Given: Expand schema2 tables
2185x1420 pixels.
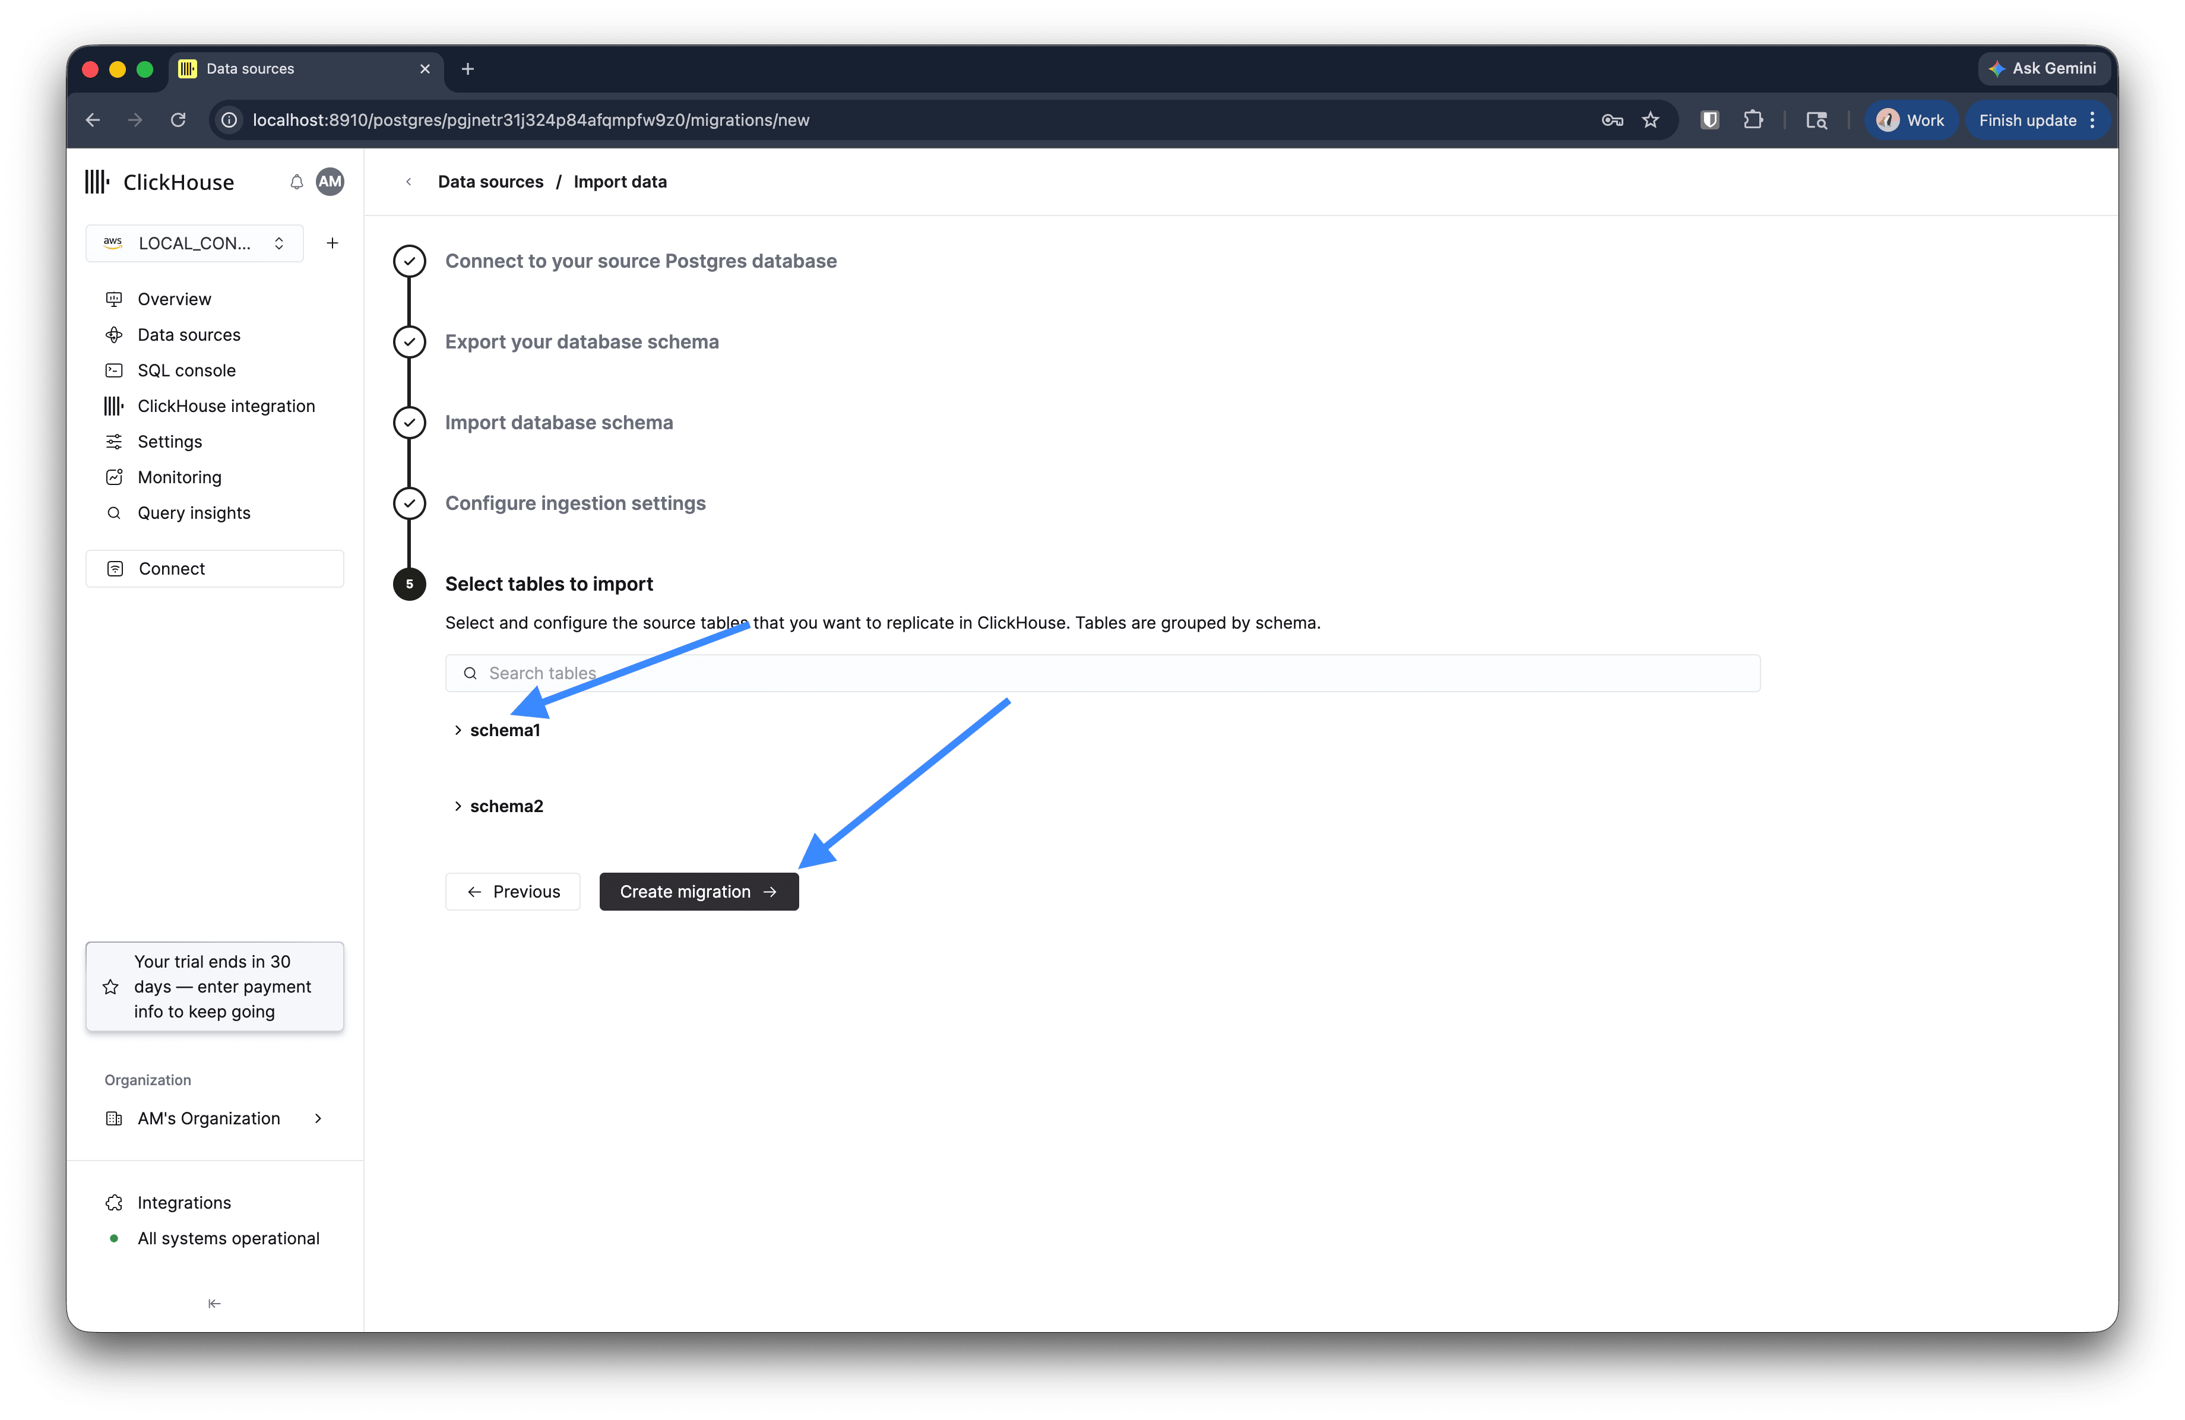Looking at the screenshot, I should pos(499,807).
